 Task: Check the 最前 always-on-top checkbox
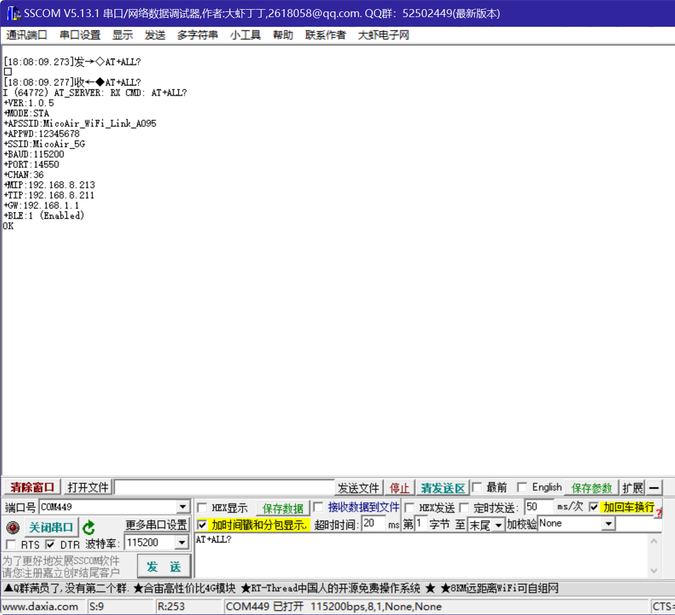pos(476,487)
